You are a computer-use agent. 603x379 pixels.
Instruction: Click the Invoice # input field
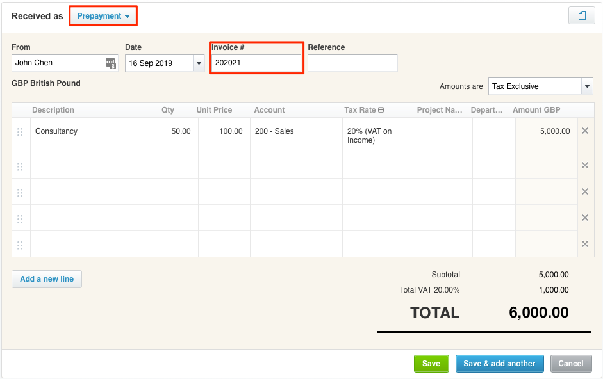click(x=256, y=63)
